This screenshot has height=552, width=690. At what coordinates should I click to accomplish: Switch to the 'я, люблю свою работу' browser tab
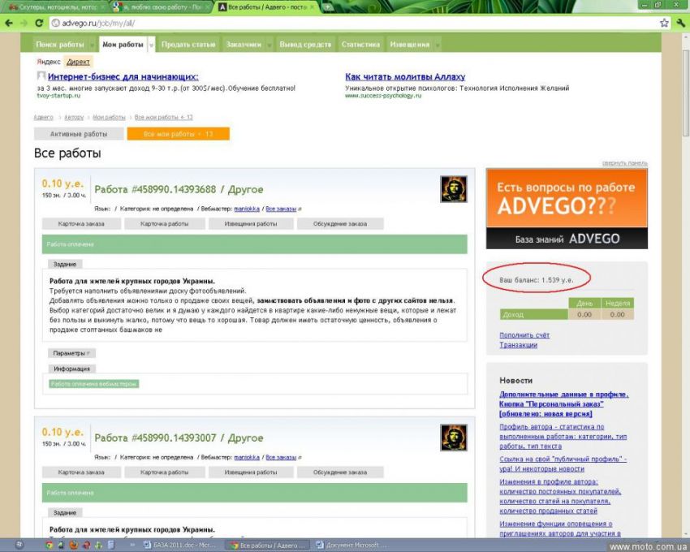click(159, 7)
